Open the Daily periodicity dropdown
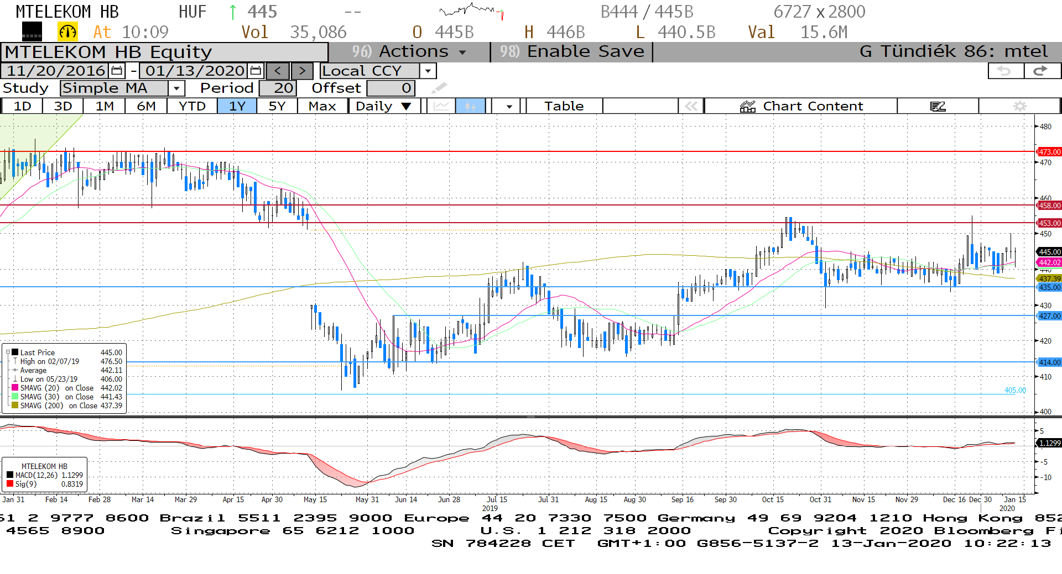This screenshot has height=574, width=1062. (x=407, y=106)
